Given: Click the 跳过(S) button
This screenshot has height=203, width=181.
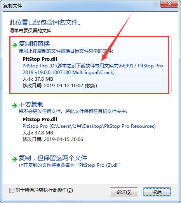Looking at the screenshot, I should pyautogui.click(x=124, y=192).
